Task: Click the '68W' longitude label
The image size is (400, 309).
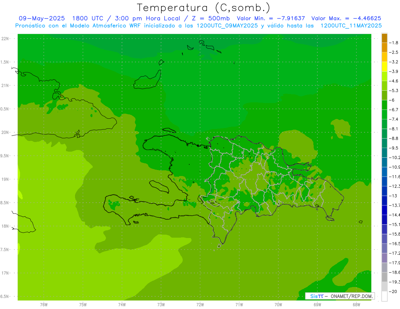Action: [x=356, y=305]
